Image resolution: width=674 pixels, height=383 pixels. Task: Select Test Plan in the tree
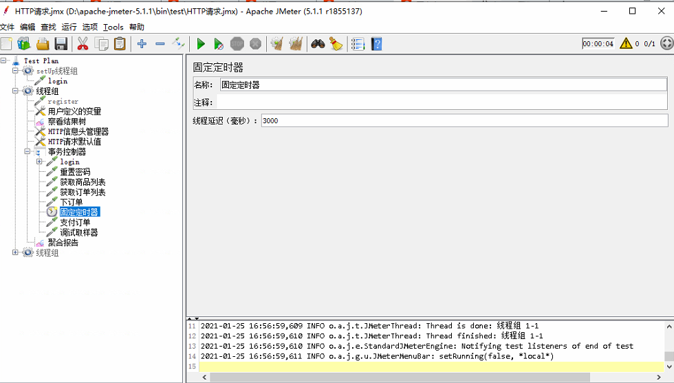[x=41, y=61]
